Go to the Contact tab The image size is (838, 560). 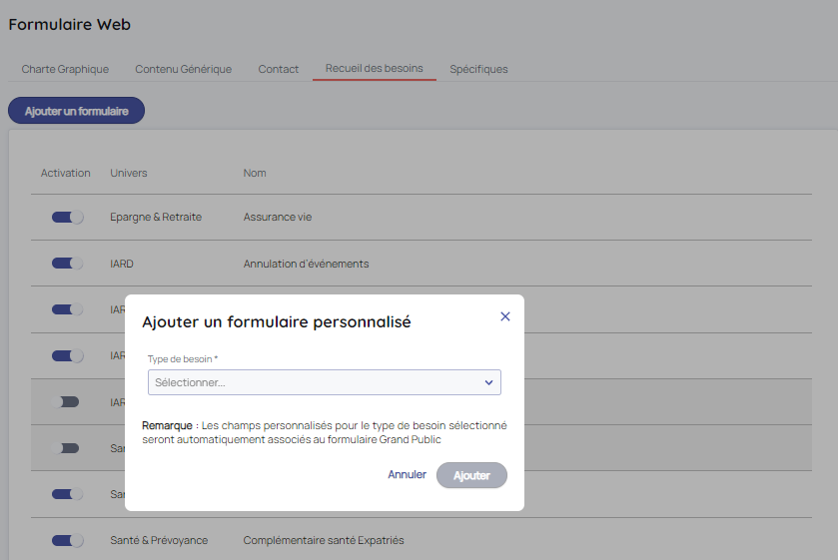tap(278, 69)
